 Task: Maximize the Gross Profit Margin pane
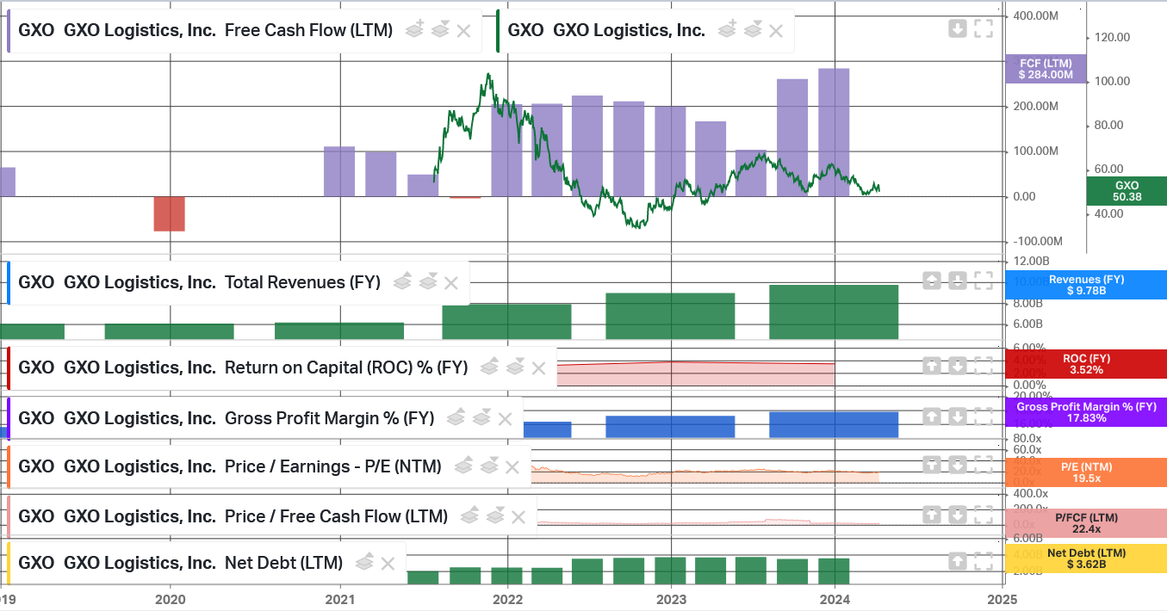pyautogui.click(x=984, y=417)
